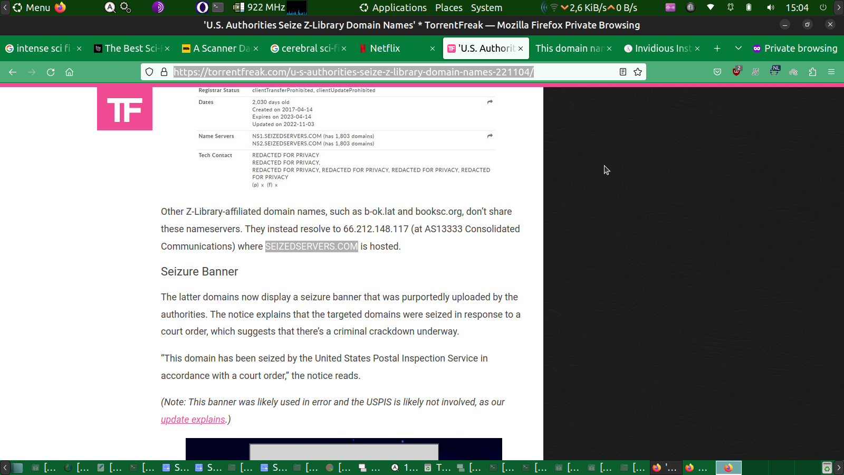Image resolution: width=844 pixels, height=475 pixels.
Task: Click the TorrentFreak TF logo
Action: tap(124, 109)
